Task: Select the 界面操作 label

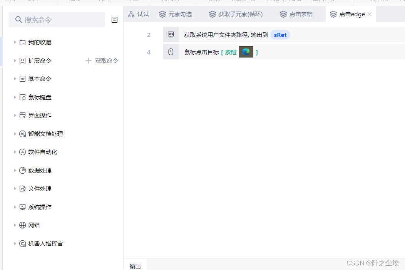Action: [x=40, y=116]
